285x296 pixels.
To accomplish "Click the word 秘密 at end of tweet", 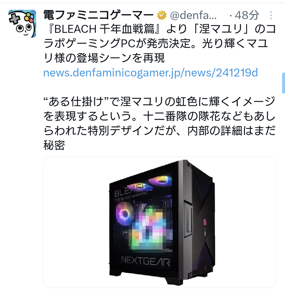I will tap(54, 145).
